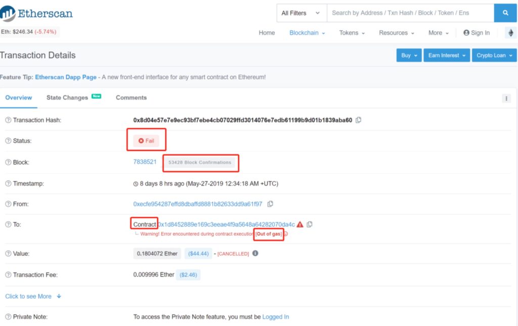The height and width of the screenshot is (326, 518).
Task: Click the Out of gas error text
Action: point(269,234)
